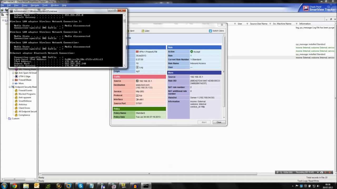This screenshot has height=189, width=337.
Task: Click the Source User Name column header
Action: point(259,24)
